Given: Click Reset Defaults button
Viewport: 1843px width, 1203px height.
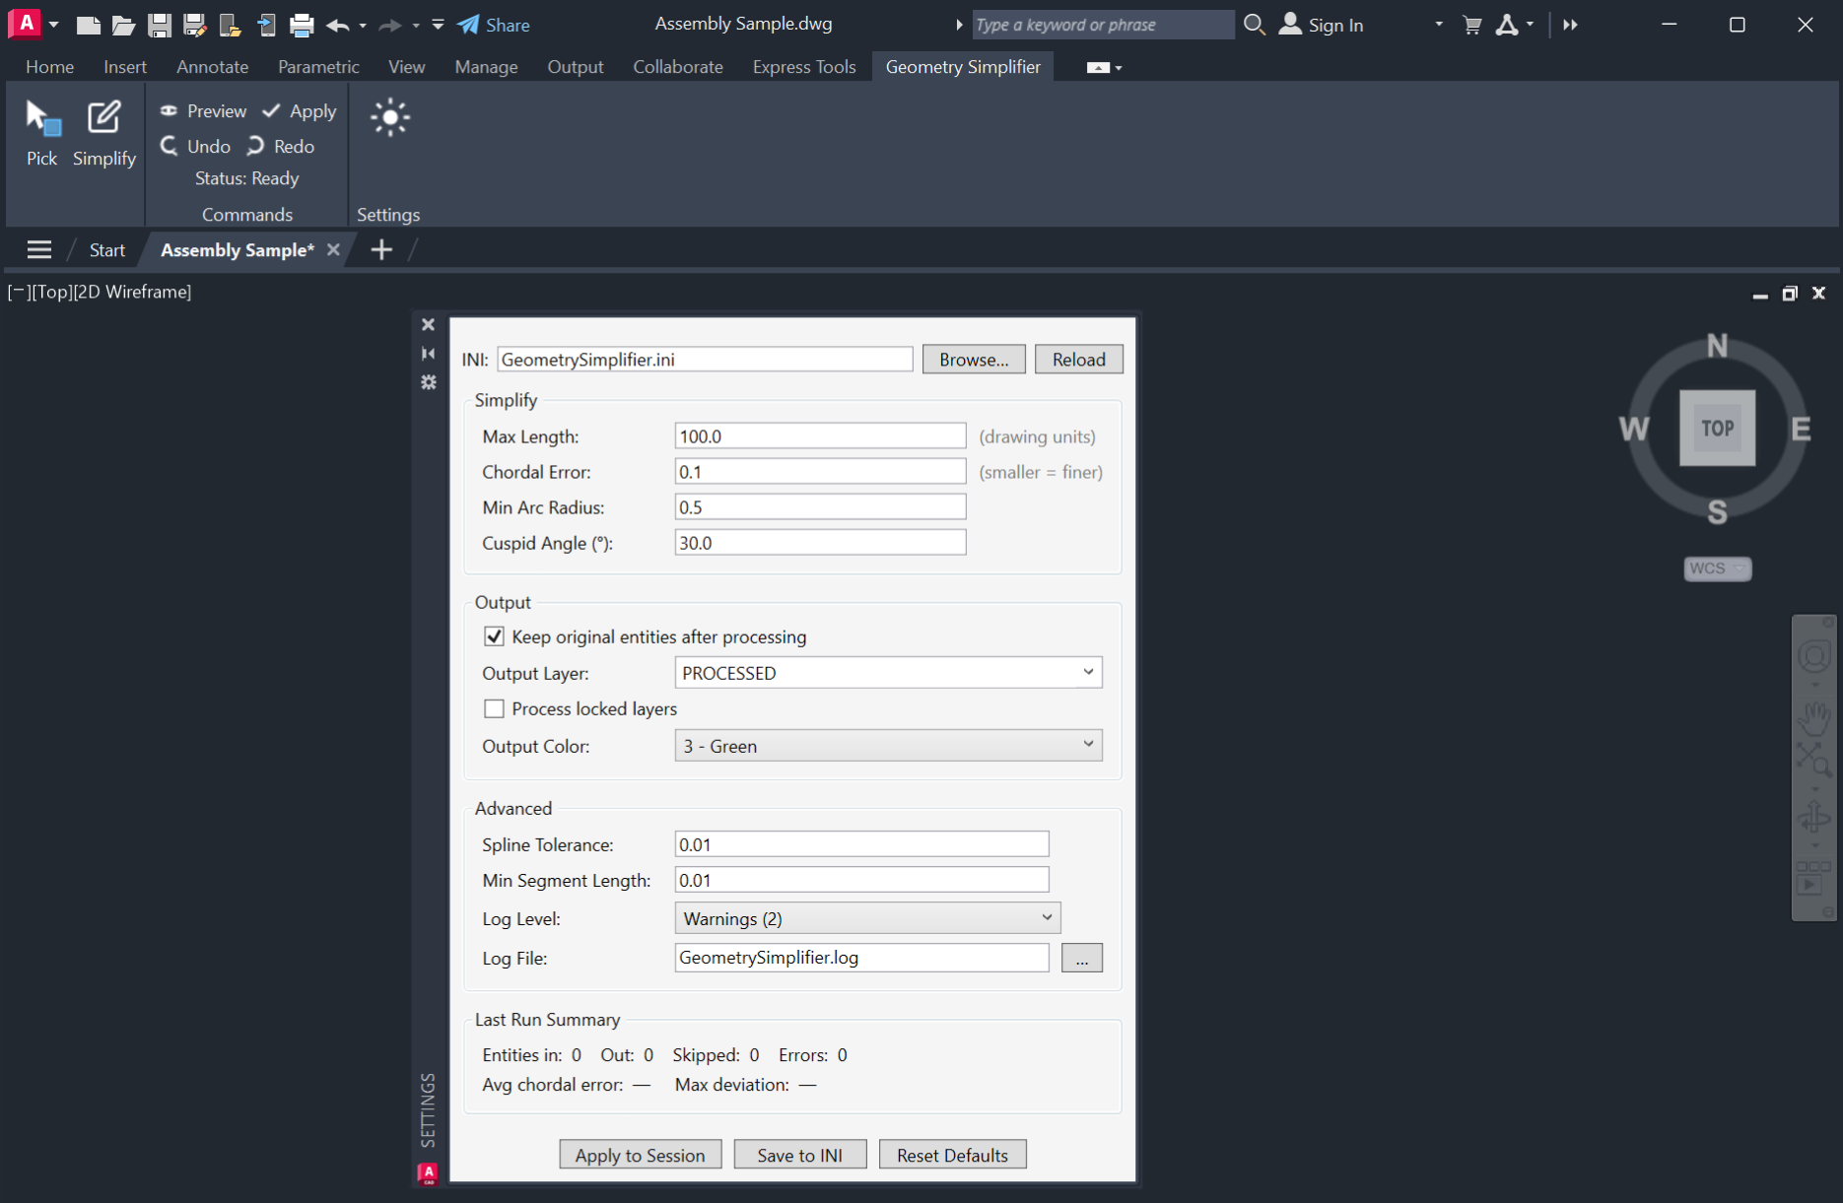Looking at the screenshot, I should 953,1155.
